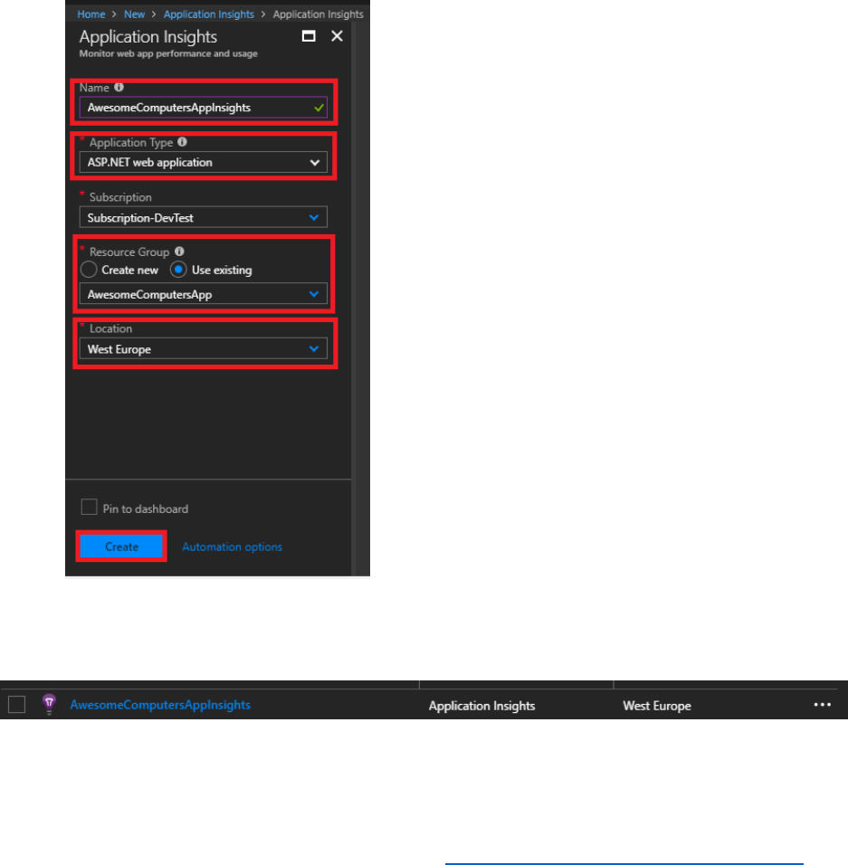Go to Home in the breadcrumb
This screenshot has height=865, width=848.
91,14
